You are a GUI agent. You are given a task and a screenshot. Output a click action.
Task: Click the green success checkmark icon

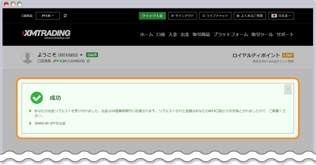pyautogui.click(x=37, y=98)
